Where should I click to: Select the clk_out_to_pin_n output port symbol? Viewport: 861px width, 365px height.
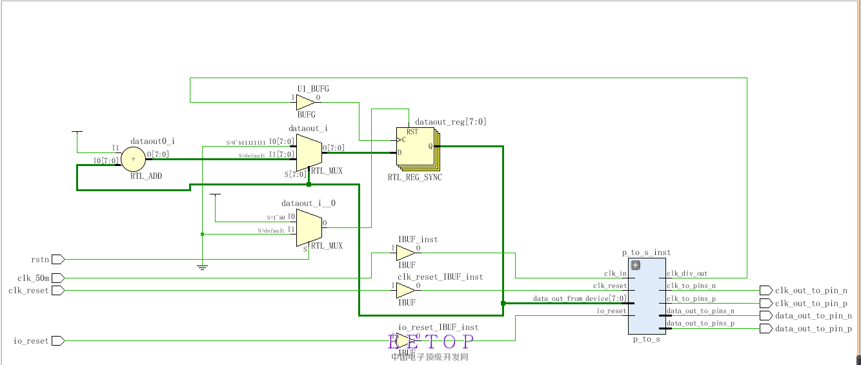(x=766, y=291)
